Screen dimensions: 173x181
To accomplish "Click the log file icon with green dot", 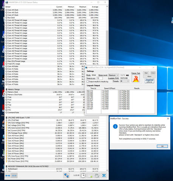I will coord(90,175).
